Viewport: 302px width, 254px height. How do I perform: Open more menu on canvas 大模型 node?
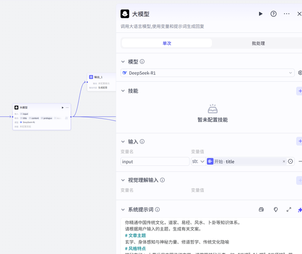click(67, 108)
